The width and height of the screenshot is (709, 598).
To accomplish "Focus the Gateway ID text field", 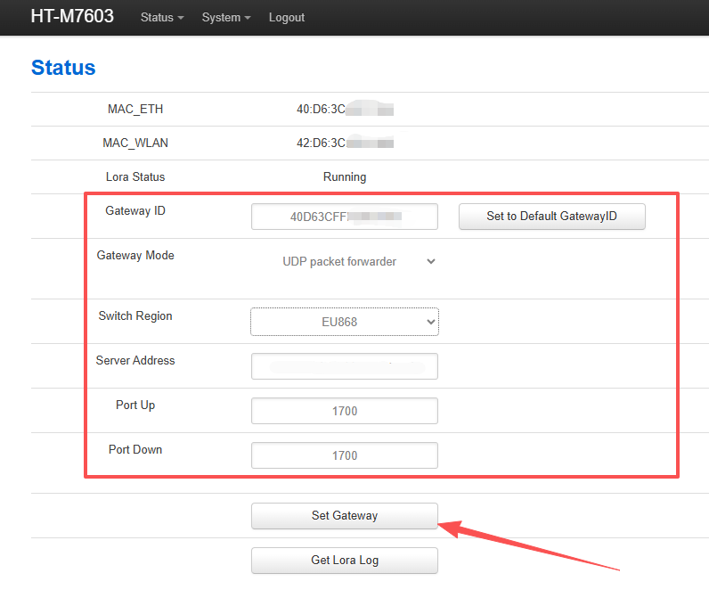I will click(x=344, y=217).
